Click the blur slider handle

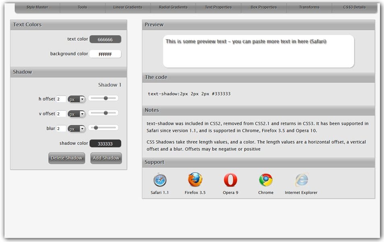coord(96,127)
